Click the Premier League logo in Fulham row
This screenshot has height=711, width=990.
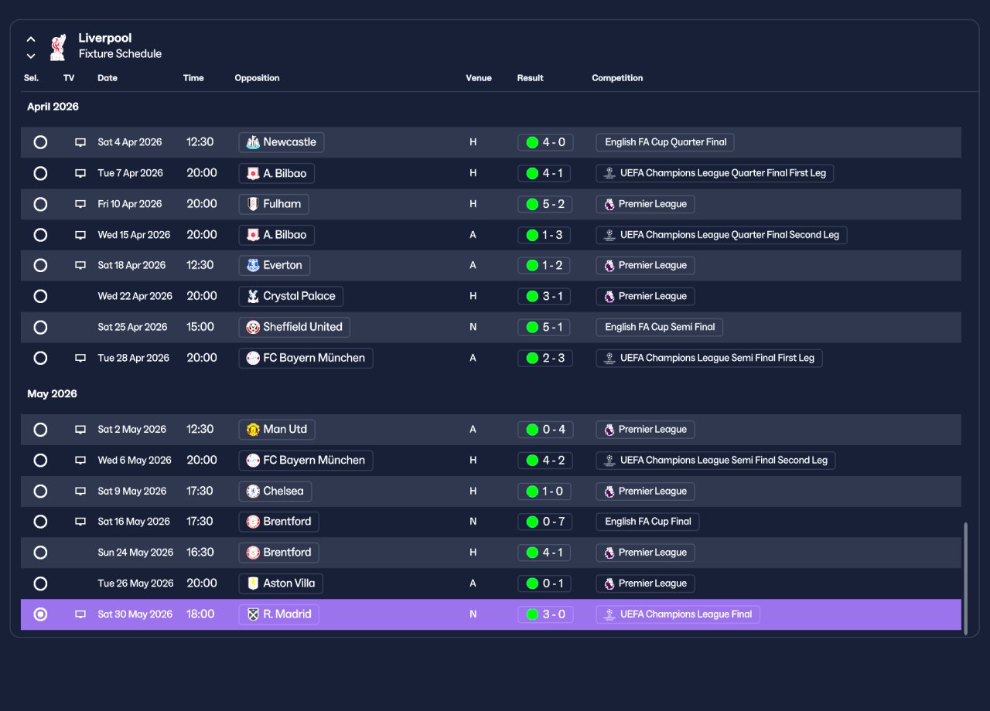click(609, 204)
